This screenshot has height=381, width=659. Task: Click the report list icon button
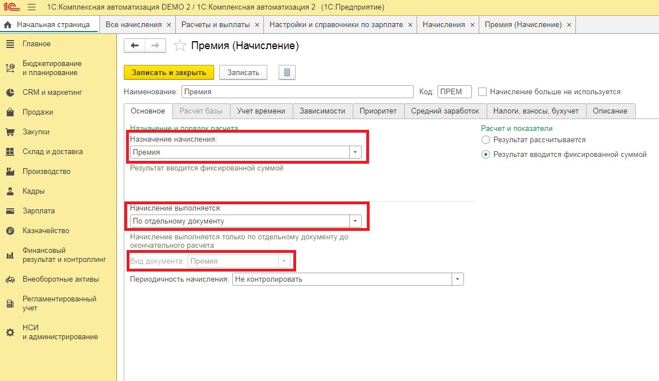pyautogui.click(x=287, y=72)
